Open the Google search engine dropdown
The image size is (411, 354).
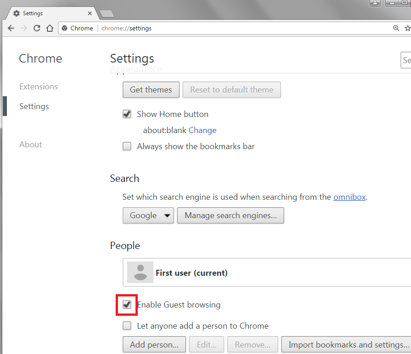coord(148,215)
